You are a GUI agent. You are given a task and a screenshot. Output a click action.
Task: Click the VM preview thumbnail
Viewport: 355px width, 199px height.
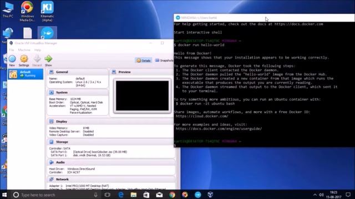142,96
